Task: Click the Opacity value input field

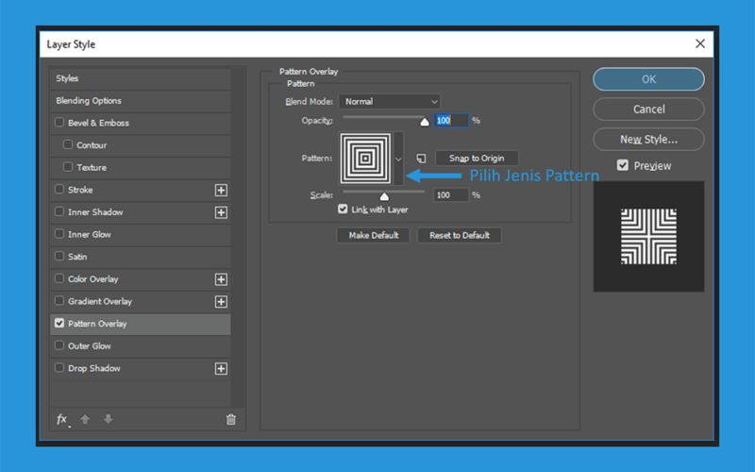Action: (x=451, y=121)
